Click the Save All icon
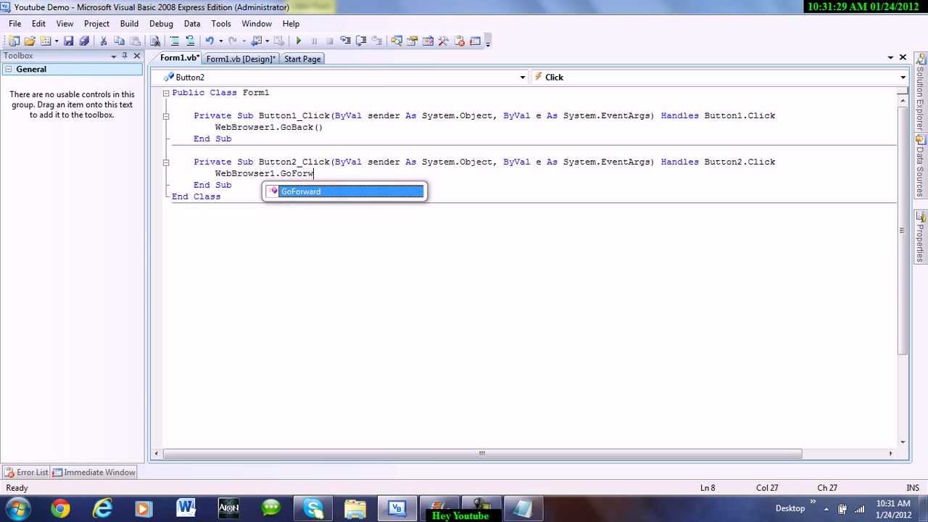This screenshot has width=928, height=522. (x=84, y=41)
